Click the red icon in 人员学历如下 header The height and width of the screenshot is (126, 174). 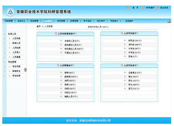(x=122, y=33)
